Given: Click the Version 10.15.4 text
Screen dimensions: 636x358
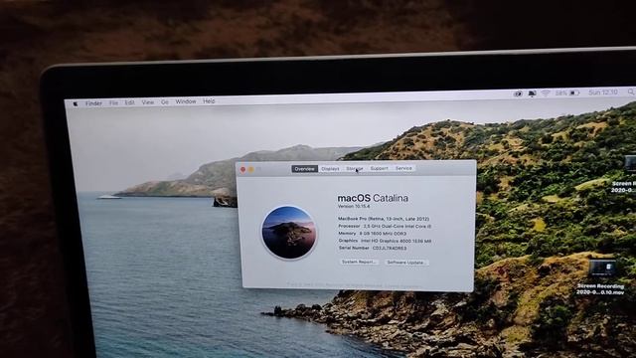Looking at the screenshot, I should coord(354,206).
